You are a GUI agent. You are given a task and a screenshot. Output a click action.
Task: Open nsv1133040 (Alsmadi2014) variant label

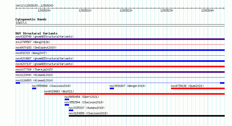pos(34,75)
